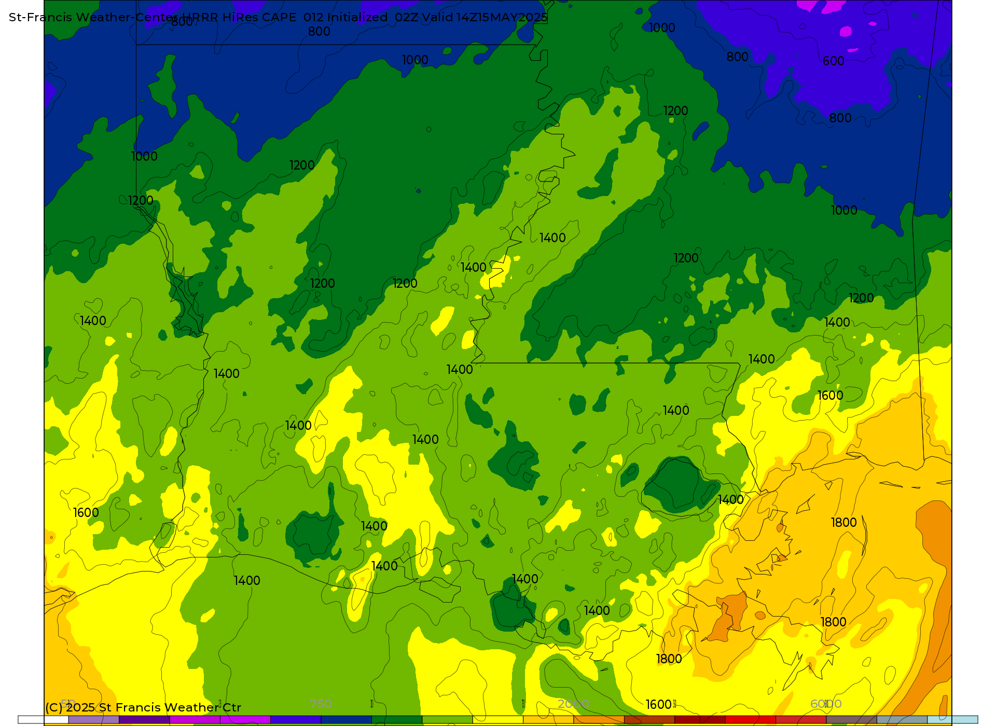Select the pale blue swatch ending the legend
The height and width of the screenshot is (726, 996).
(952, 720)
